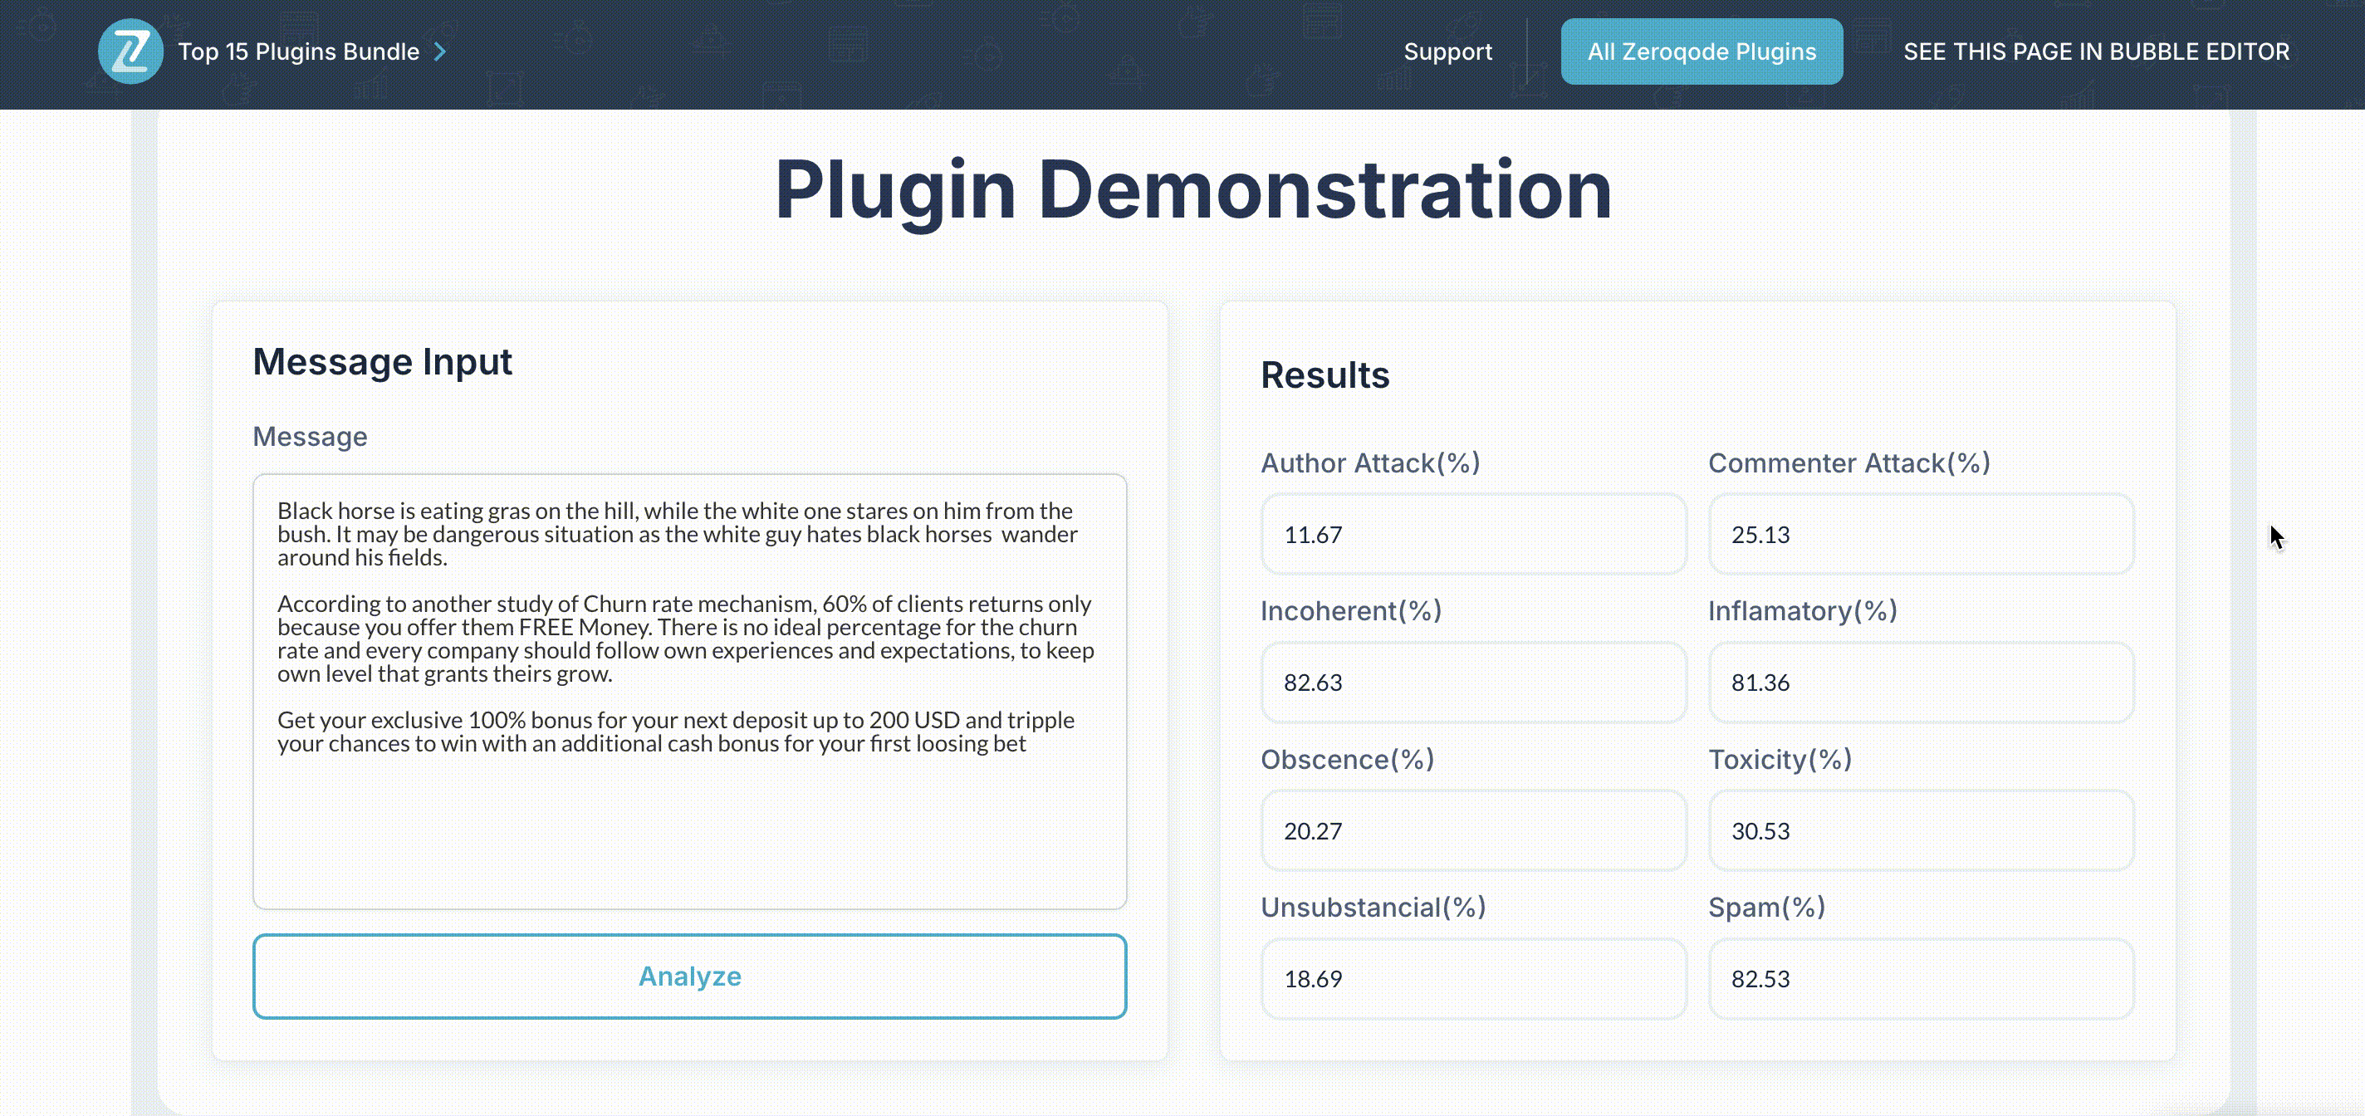Click the Commenter Attack(%) label
Image resolution: width=2365 pixels, height=1116 pixels.
[x=1849, y=463]
